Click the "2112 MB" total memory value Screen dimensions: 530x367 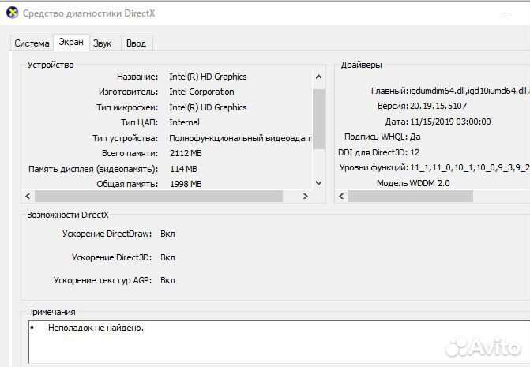coord(186,153)
